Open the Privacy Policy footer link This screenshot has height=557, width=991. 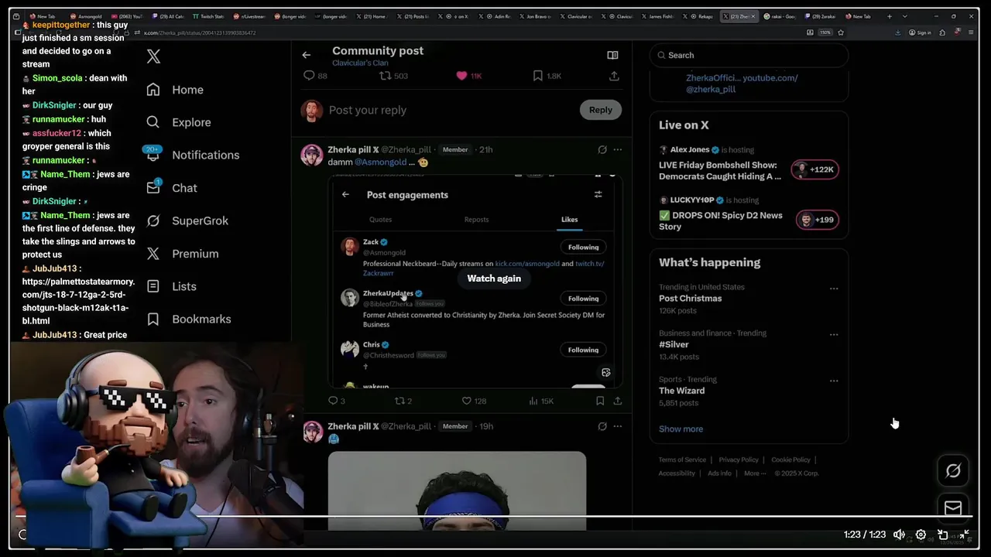point(739,460)
